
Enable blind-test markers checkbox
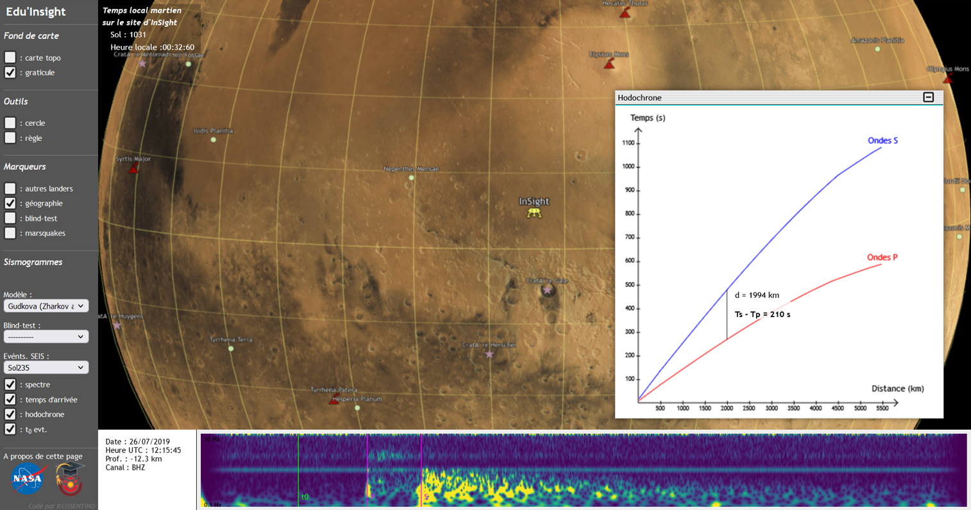coord(10,218)
